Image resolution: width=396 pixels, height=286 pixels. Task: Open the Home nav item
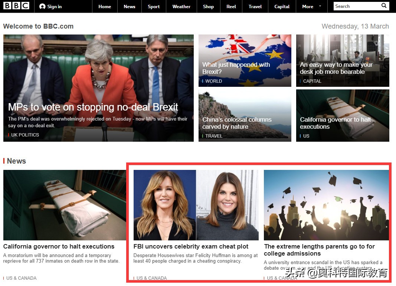pyautogui.click(x=105, y=7)
